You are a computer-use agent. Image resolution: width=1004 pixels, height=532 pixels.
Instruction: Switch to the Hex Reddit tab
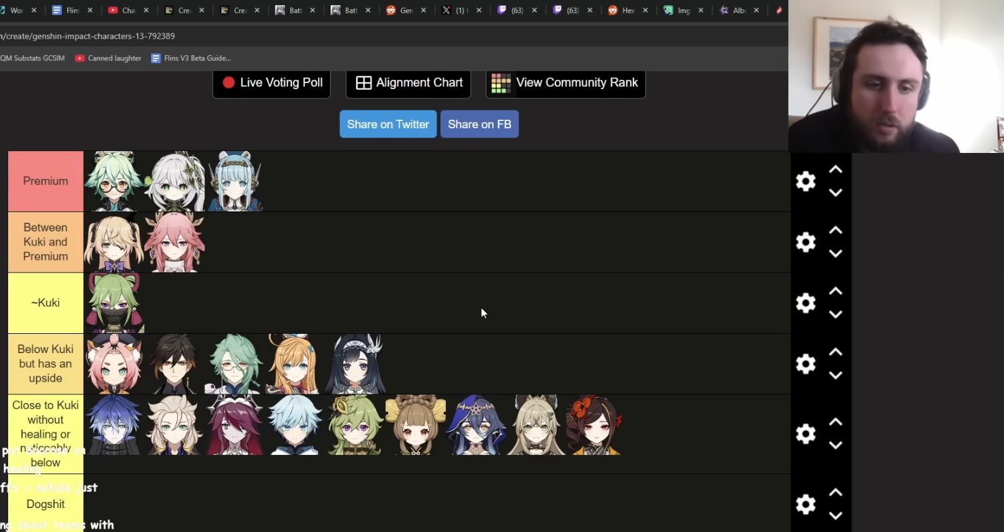click(x=627, y=10)
